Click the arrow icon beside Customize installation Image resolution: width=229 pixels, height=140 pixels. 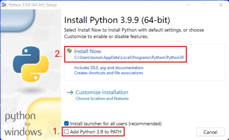click(70, 92)
